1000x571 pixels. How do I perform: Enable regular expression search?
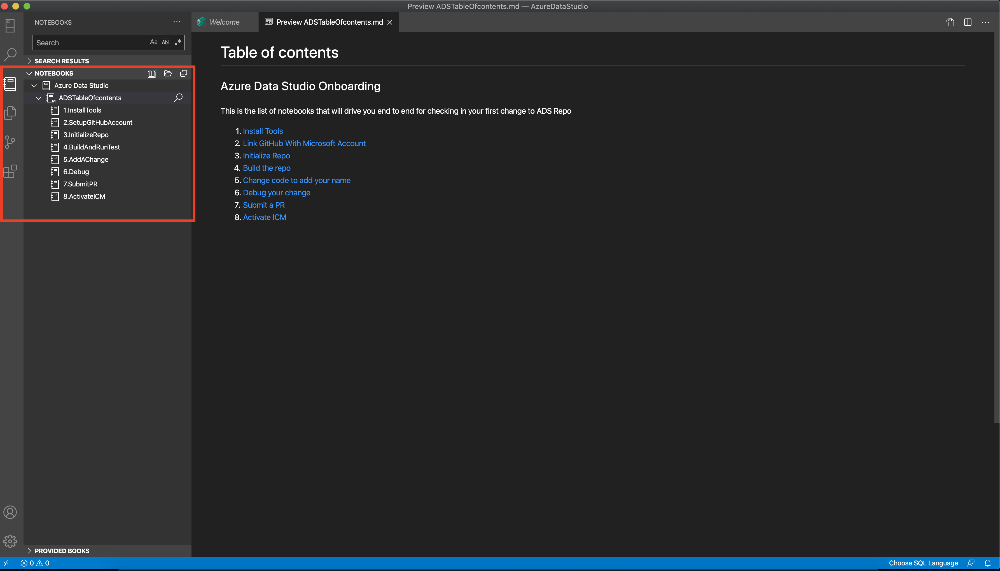point(177,42)
